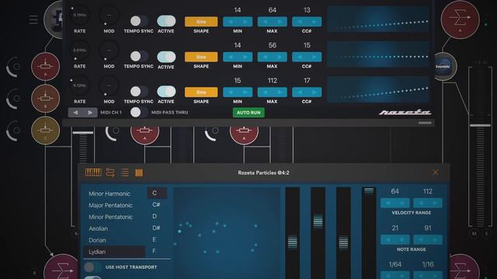Decrease Min value 15
The width and height of the screenshot is (497, 279).
click(231, 92)
